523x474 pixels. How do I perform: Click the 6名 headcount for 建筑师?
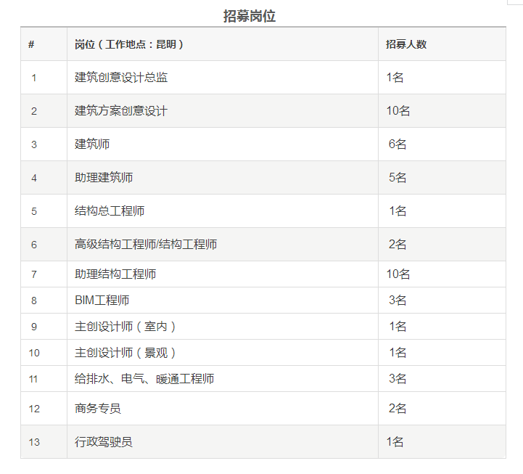(398, 144)
